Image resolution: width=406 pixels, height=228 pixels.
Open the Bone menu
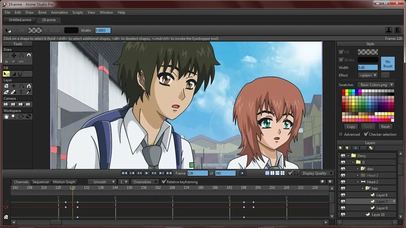coord(42,12)
